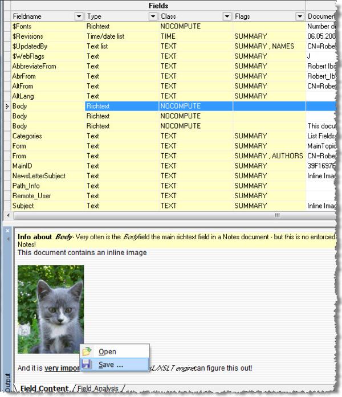Select the Subject field name

click(x=23, y=206)
